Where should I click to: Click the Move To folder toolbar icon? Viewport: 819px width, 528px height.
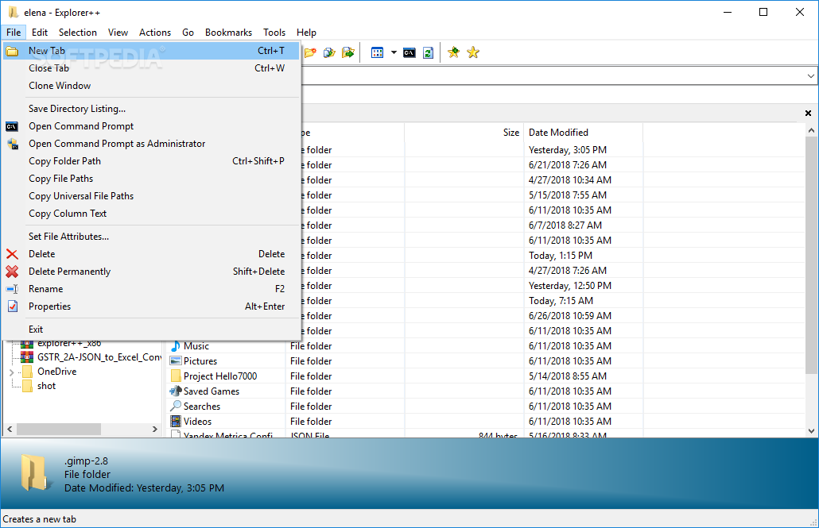[x=347, y=52]
